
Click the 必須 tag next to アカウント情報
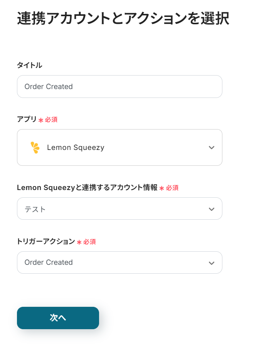pyautogui.click(x=172, y=188)
